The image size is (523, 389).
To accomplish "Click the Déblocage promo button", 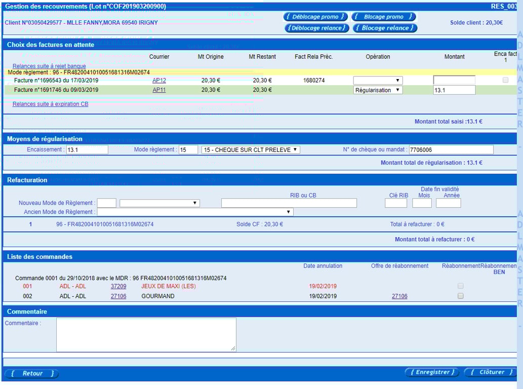I will pos(315,17).
